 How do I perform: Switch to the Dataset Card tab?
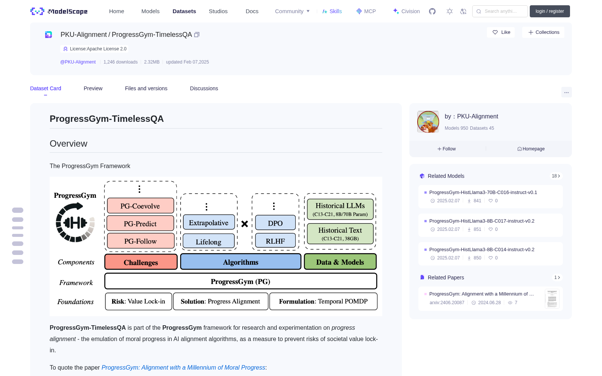coord(46,88)
